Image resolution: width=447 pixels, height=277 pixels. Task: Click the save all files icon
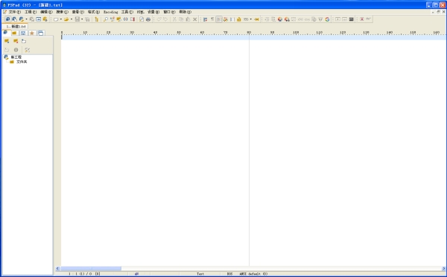[x=87, y=19]
